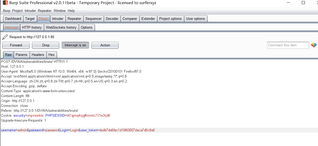Open the Project menu
318x146 pixels.
coord(17,11)
